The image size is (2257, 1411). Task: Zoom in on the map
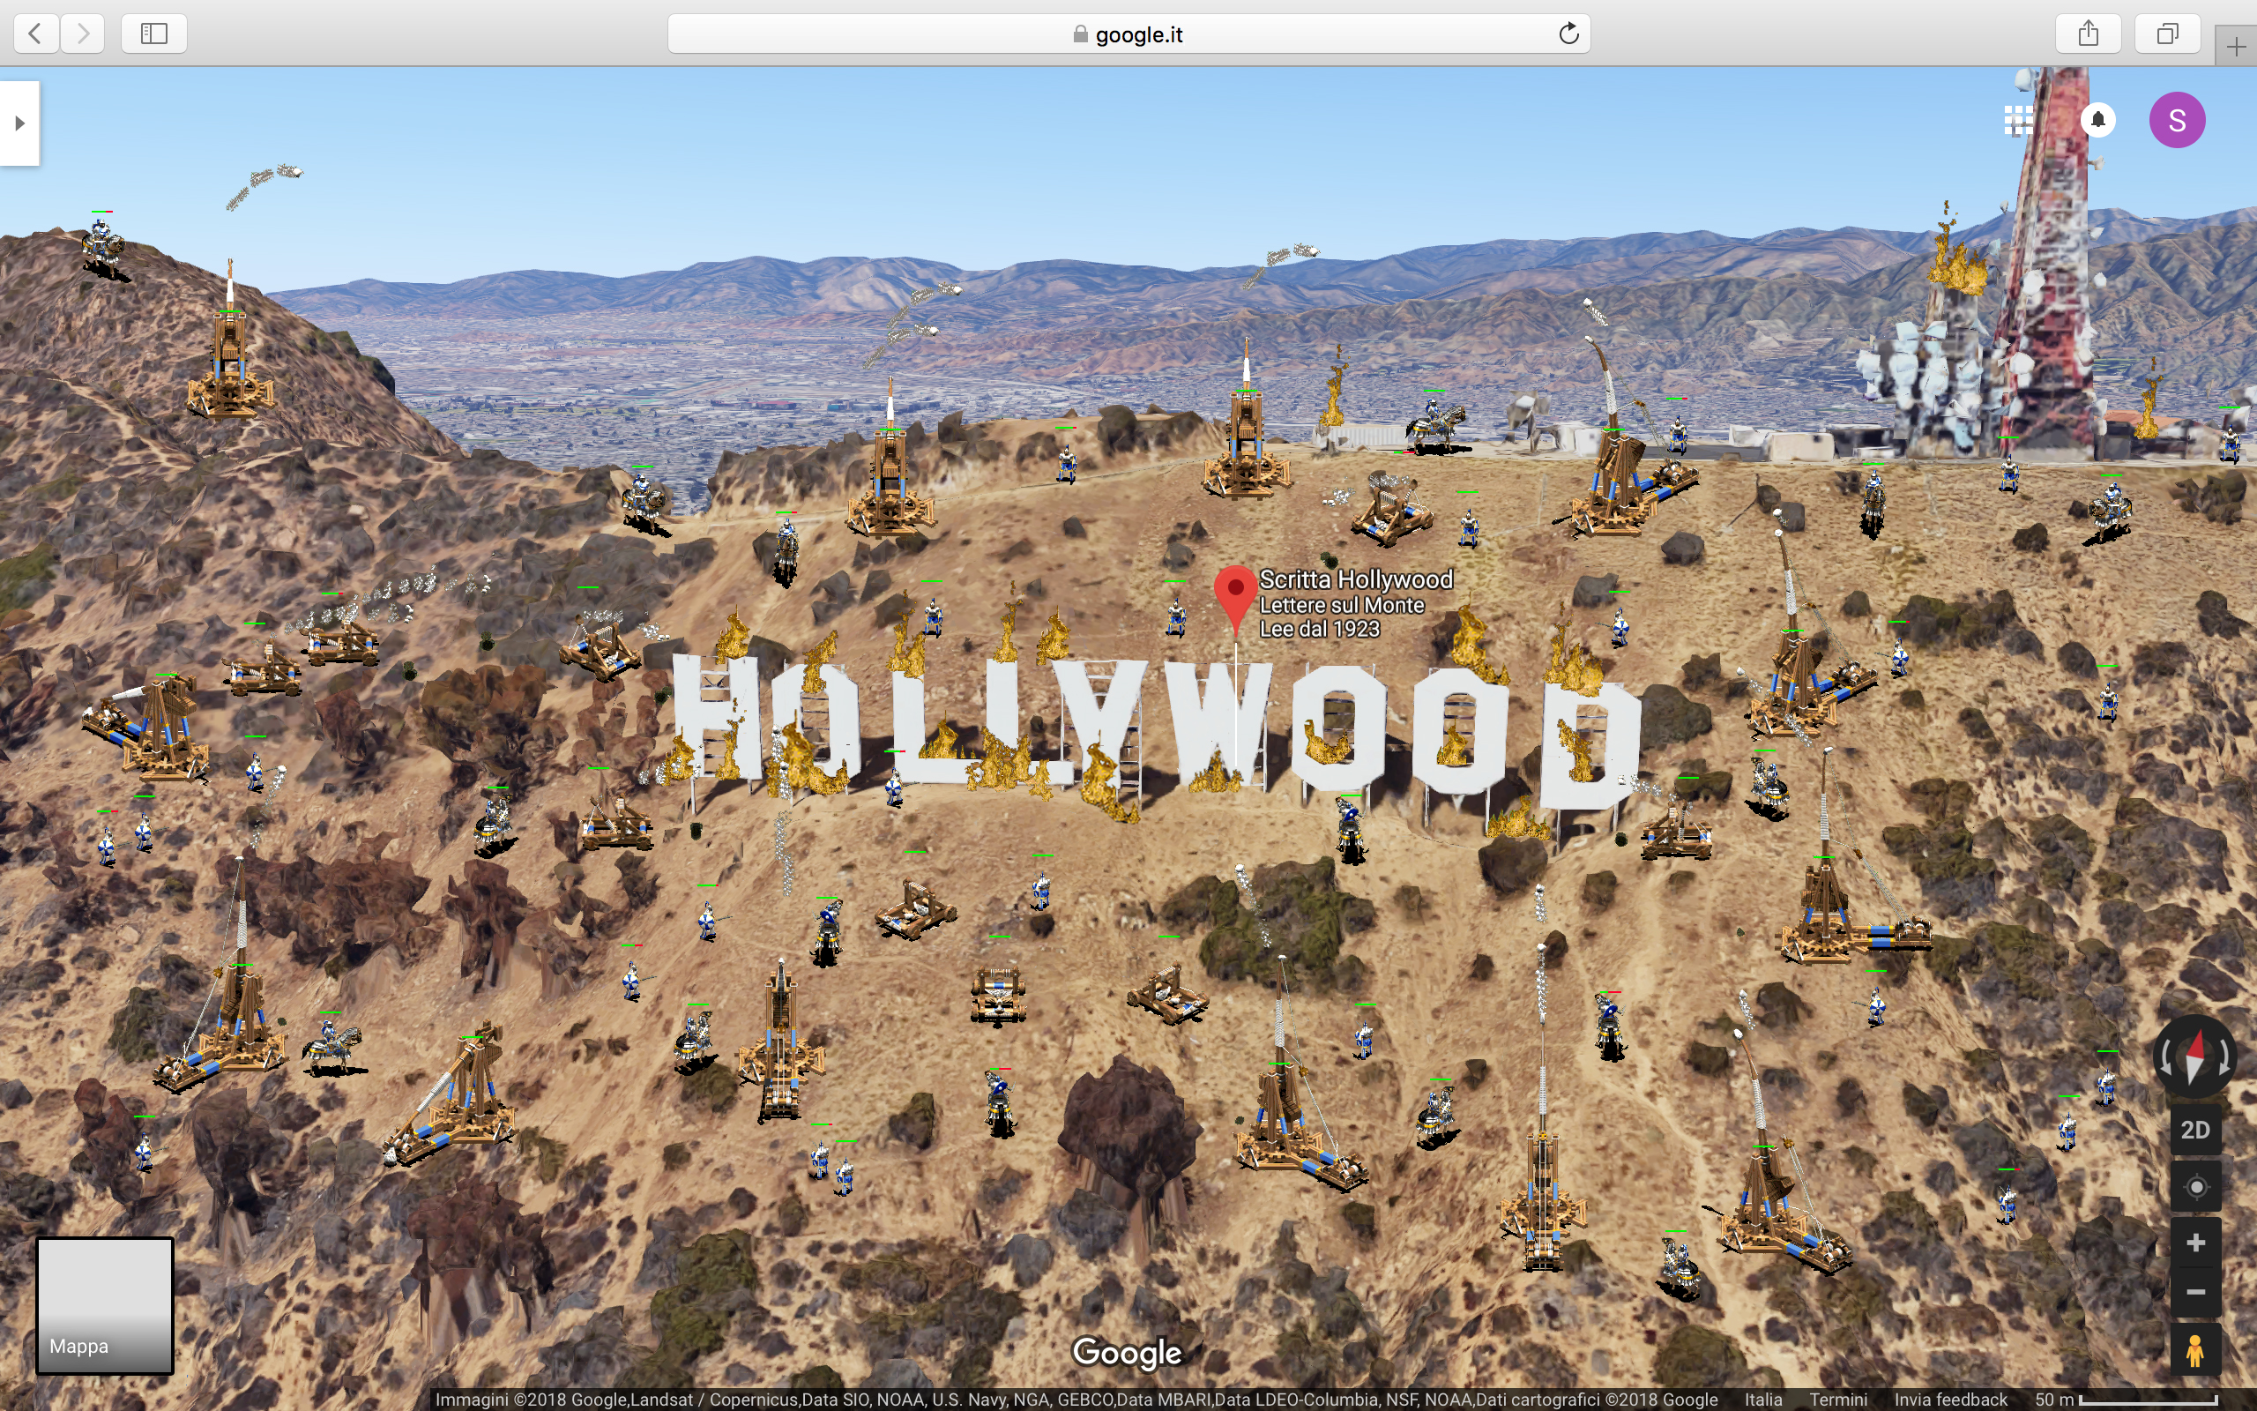pyautogui.click(x=2195, y=1242)
